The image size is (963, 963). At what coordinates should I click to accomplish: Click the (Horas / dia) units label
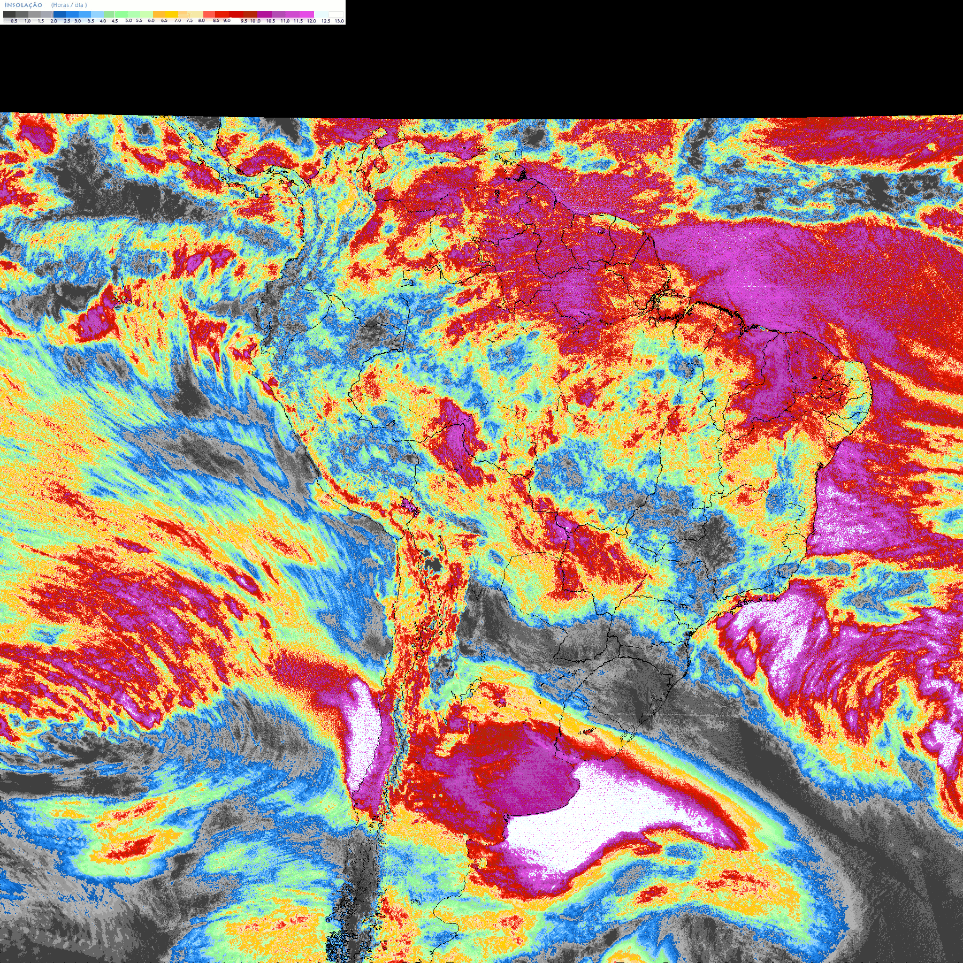pos(69,5)
